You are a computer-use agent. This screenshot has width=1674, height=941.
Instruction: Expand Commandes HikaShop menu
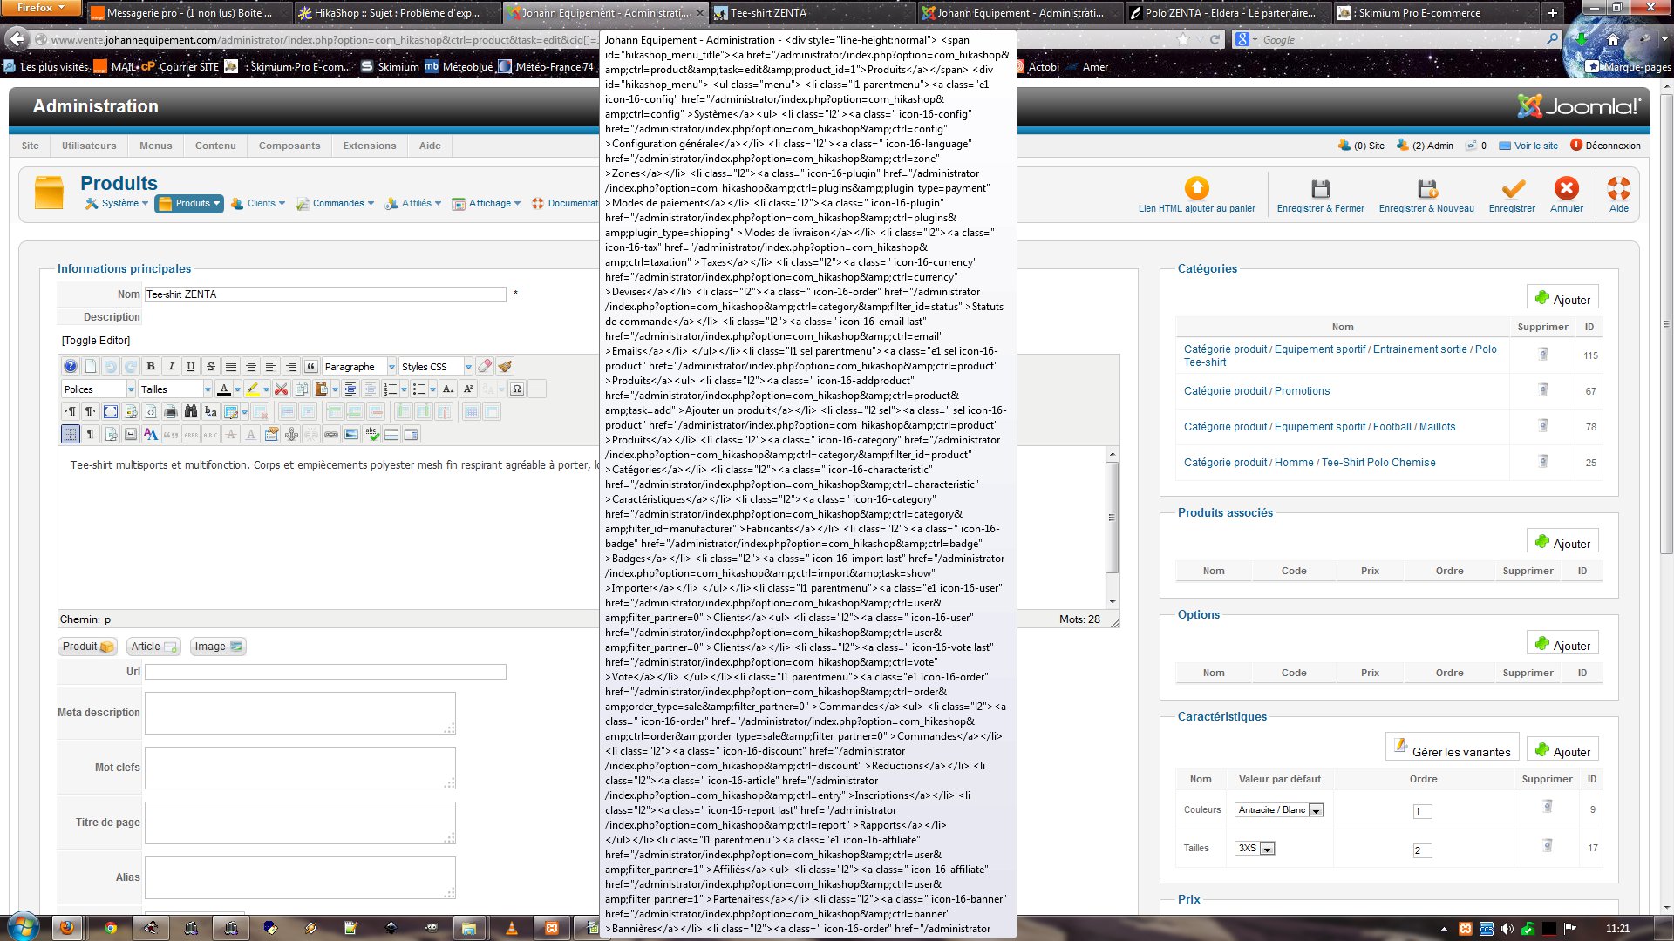coord(336,203)
